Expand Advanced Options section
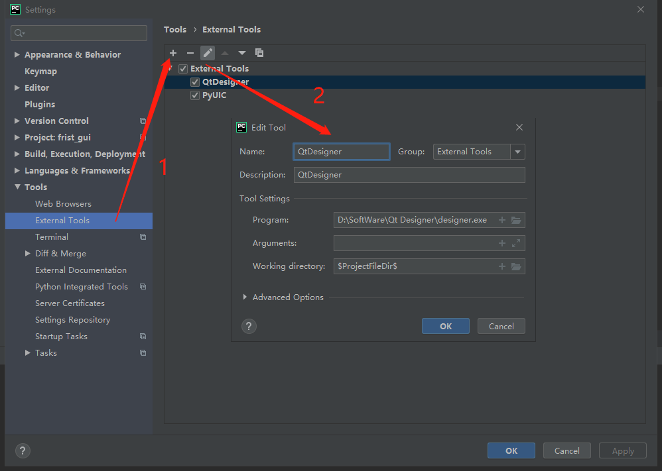This screenshot has width=662, height=471. tap(245, 297)
